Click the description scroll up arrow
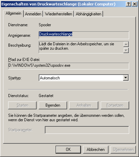This screenshot has height=157, width=139. [126, 44]
